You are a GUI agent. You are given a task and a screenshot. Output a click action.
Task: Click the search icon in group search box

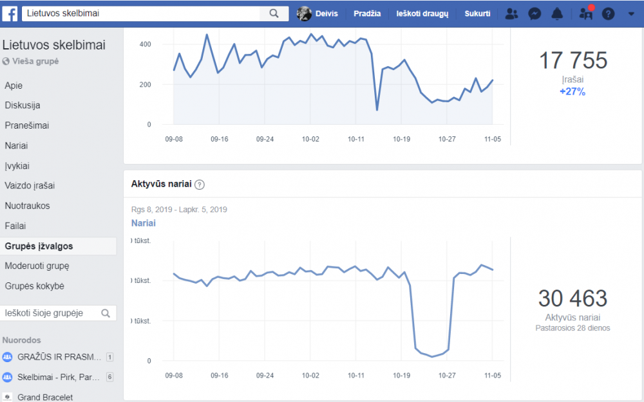click(x=106, y=313)
